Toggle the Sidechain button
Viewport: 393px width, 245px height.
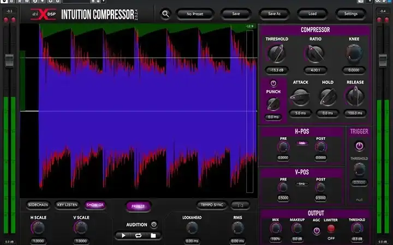(38, 205)
